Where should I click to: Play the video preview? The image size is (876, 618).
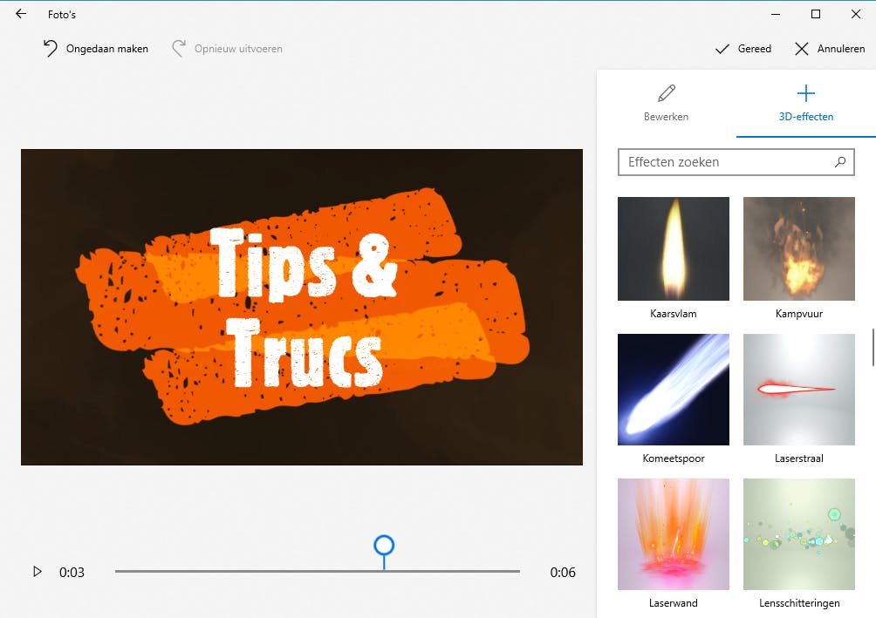pyautogui.click(x=37, y=572)
